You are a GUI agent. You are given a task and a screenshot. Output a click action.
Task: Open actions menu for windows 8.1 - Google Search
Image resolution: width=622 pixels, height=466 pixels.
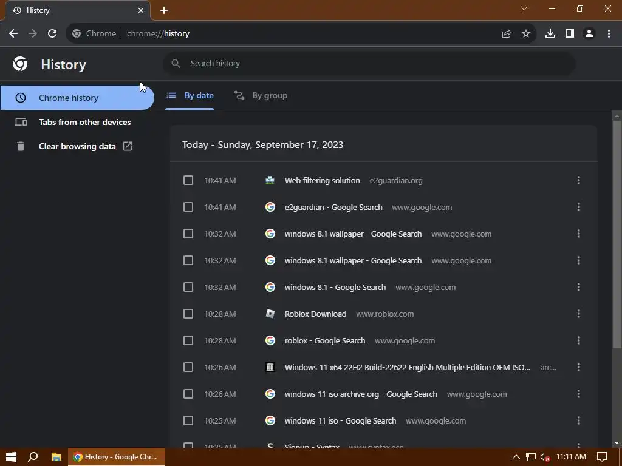tap(579, 287)
